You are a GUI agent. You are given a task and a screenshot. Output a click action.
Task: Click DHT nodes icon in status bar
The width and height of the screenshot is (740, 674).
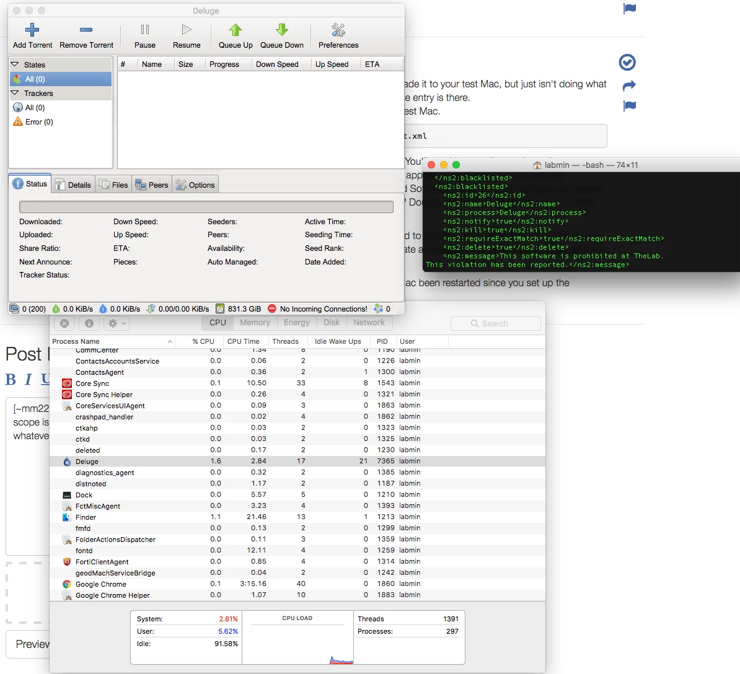(x=378, y=309)
